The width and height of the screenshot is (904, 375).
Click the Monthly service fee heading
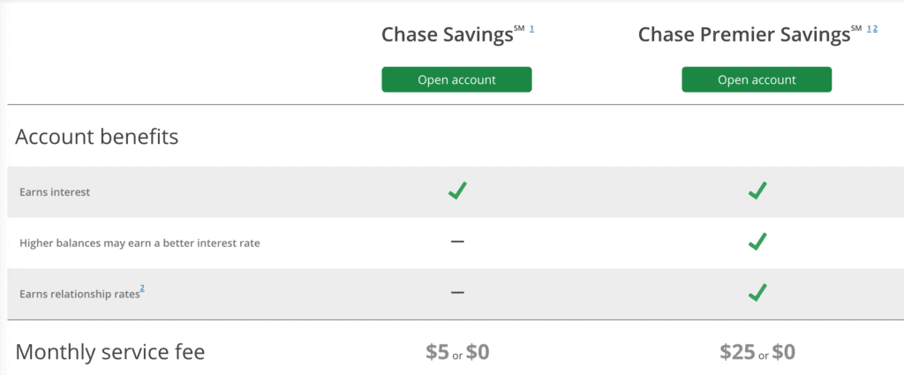(110, 351)
